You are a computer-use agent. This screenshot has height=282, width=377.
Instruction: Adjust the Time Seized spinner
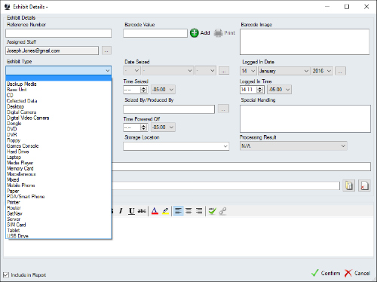144,90
